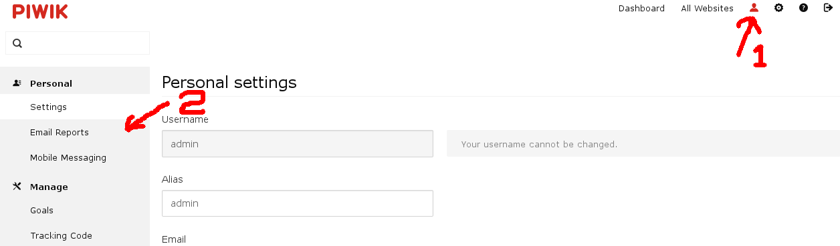
Task: Click the sign out icon
Action: 828,8
